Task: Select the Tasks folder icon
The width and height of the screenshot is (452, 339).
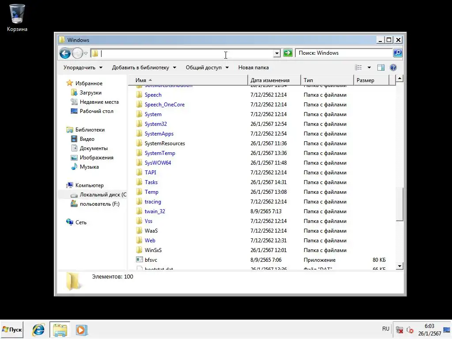Action: click(139, 182)
